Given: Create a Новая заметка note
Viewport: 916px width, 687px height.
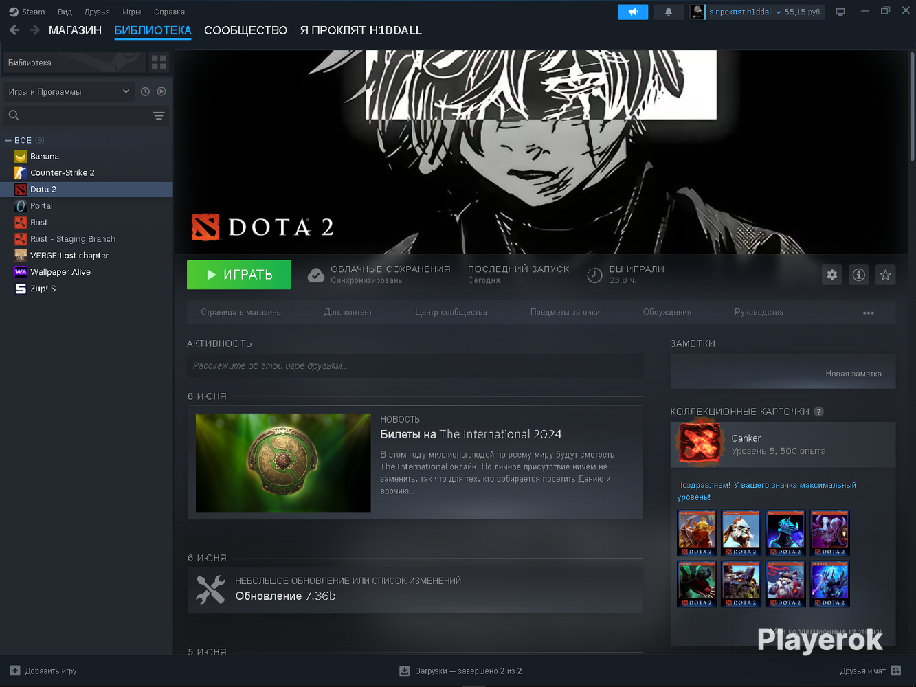Looking at the screenshot, I should [853, 374].
